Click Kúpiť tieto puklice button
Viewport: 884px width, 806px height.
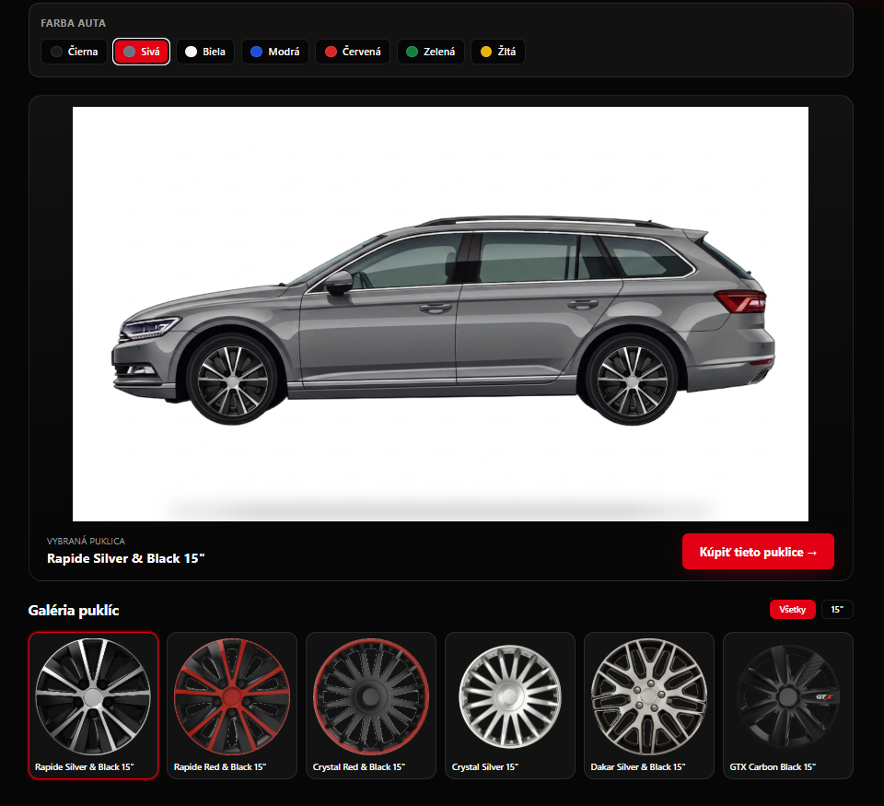(758, 552)
